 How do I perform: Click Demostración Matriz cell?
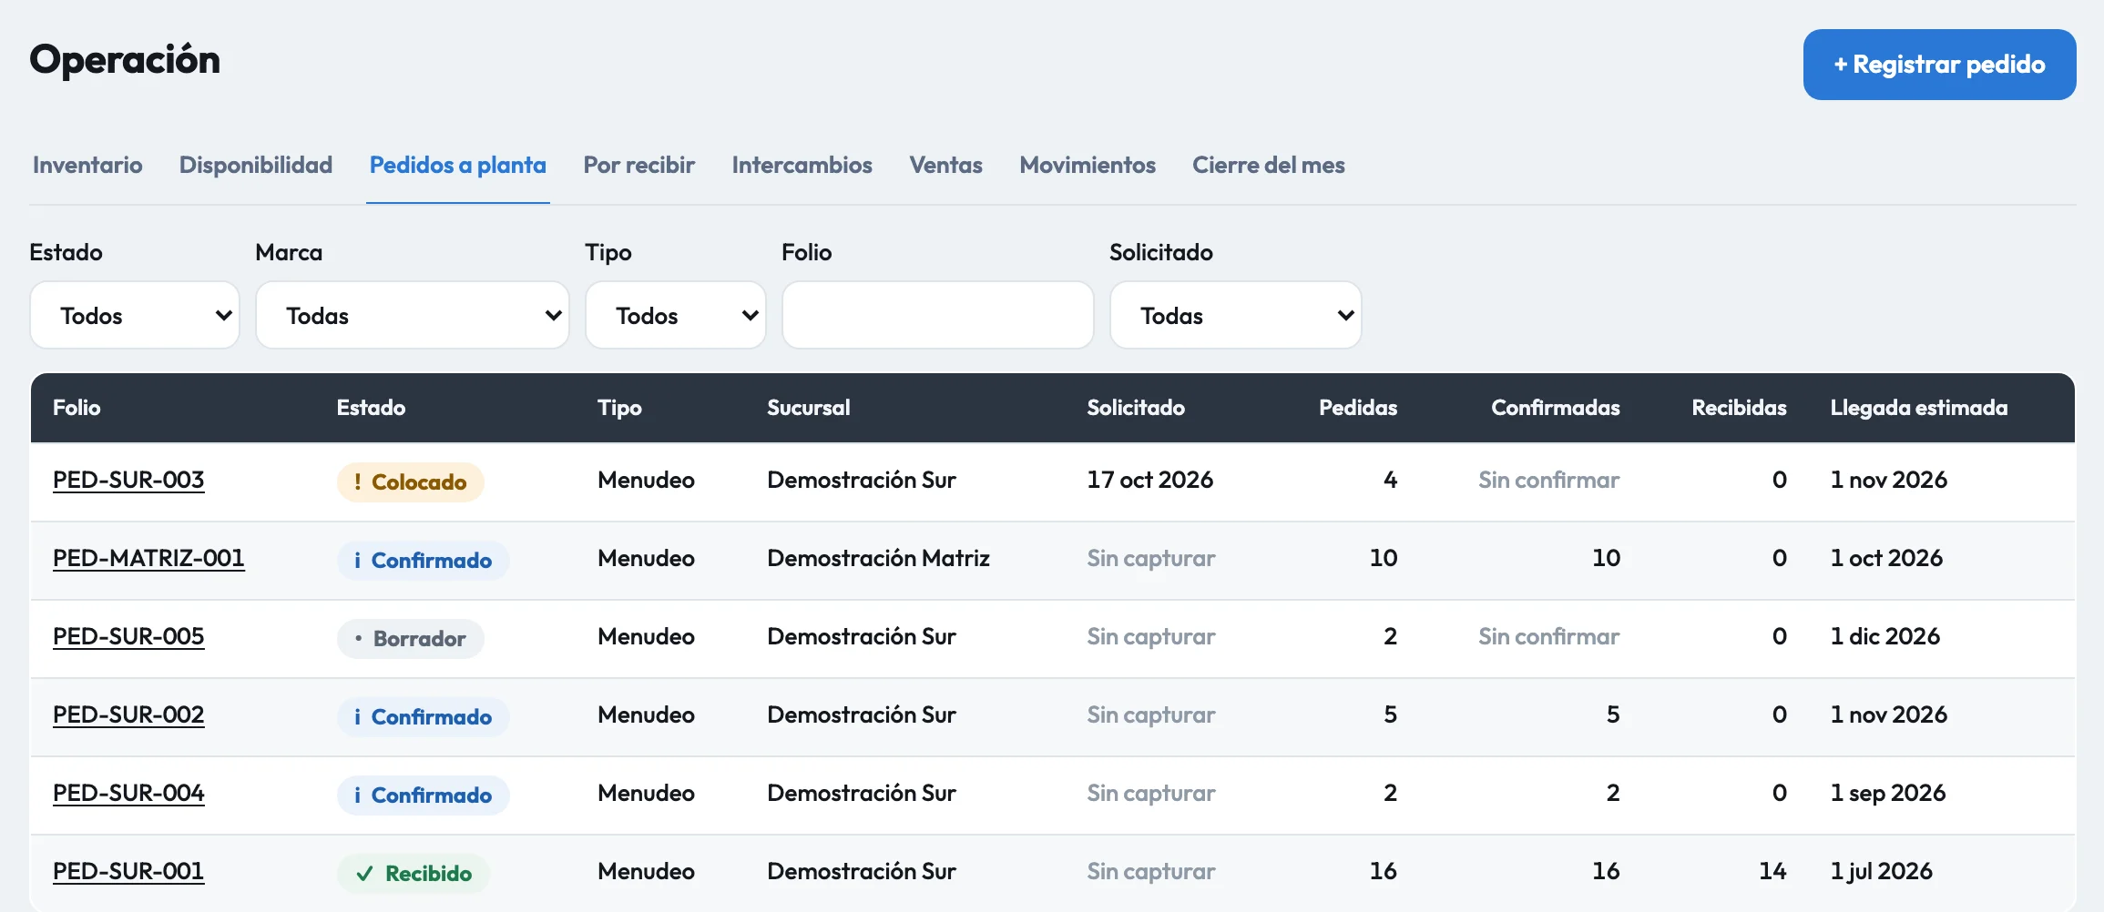(879, 558)
